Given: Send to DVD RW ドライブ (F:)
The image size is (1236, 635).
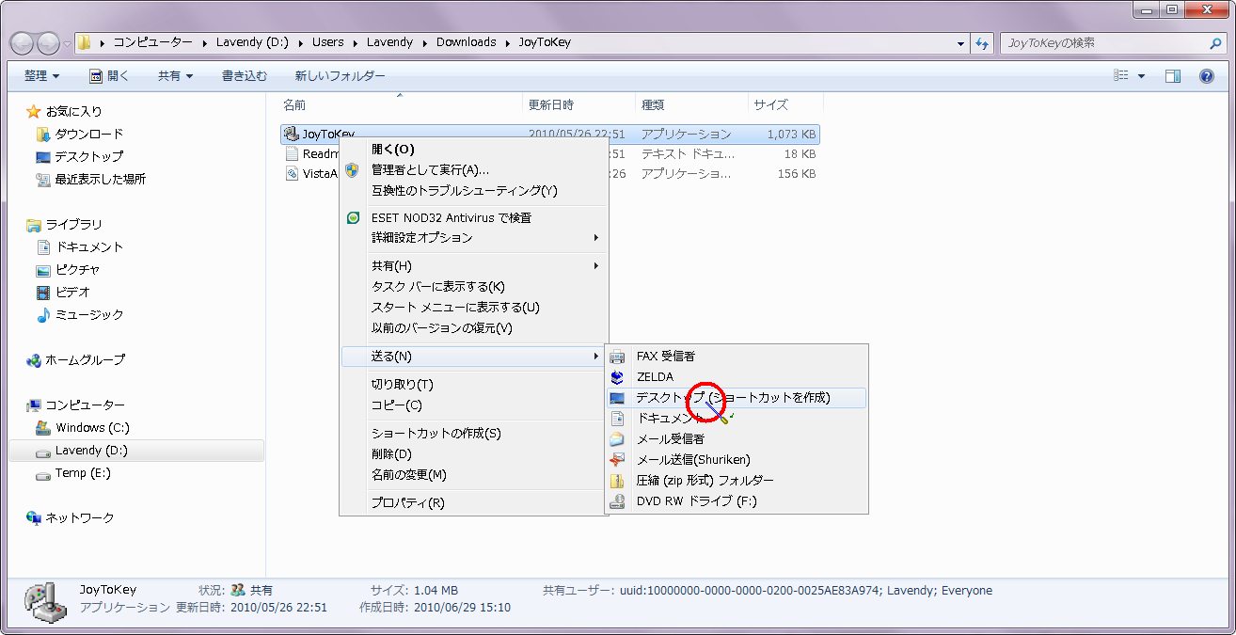Looking at the screenshot, I should click(x=737, y=500).
